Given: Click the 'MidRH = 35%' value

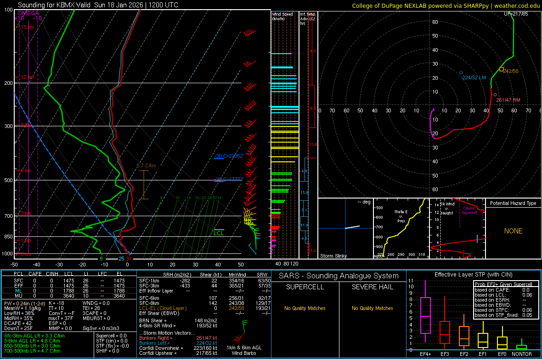Looking at the screenshot, I should (19, 318).
